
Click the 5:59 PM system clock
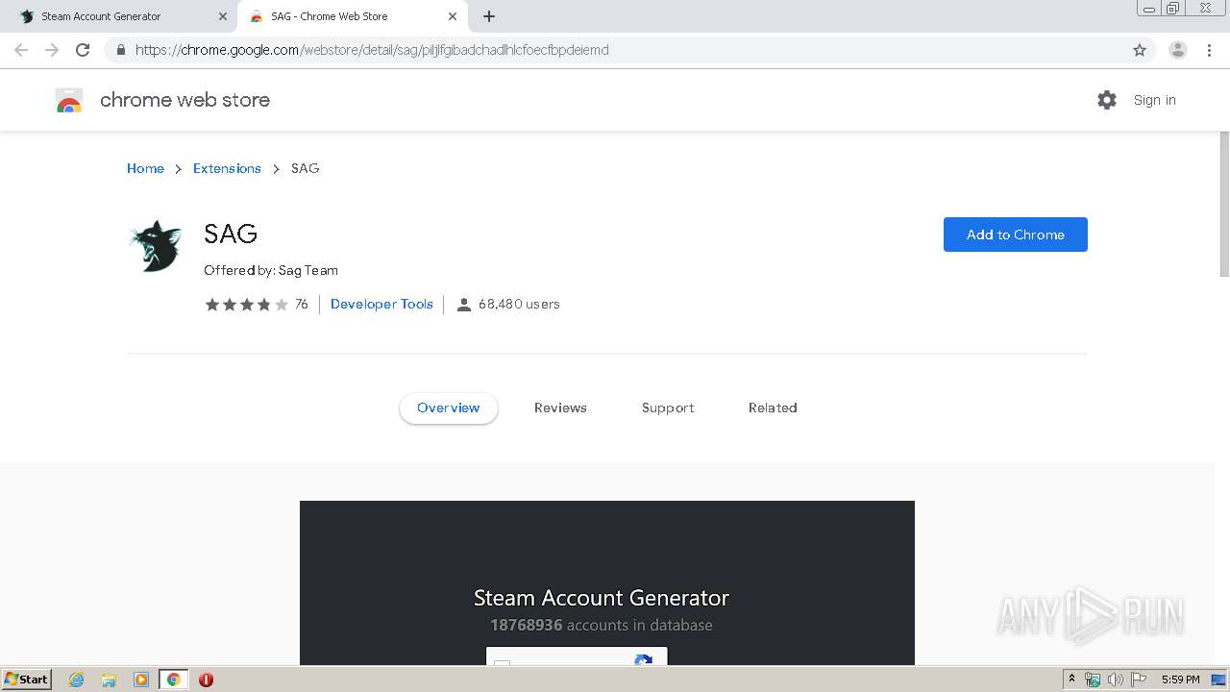(x=1180, y=680)
